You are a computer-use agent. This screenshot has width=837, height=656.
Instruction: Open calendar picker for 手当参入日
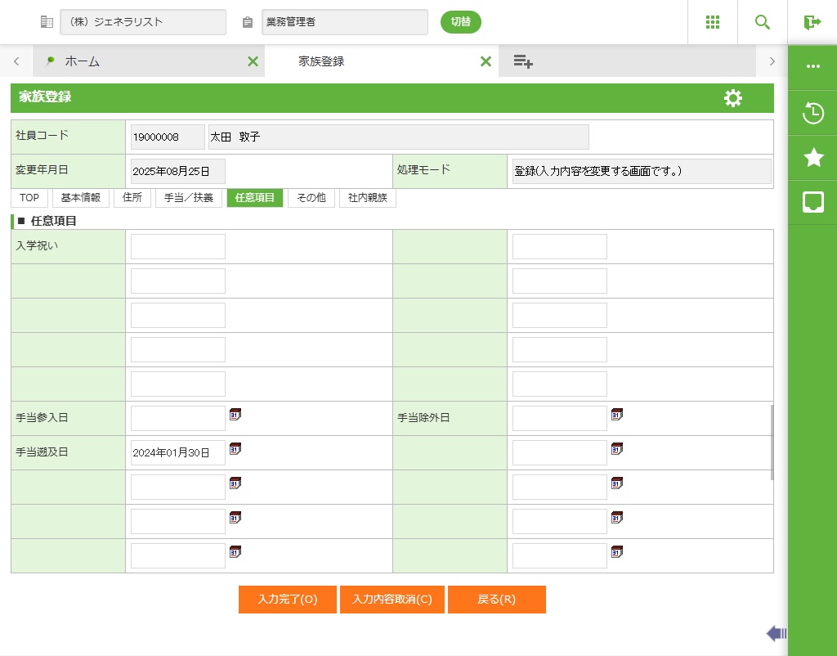pos(235,415)
